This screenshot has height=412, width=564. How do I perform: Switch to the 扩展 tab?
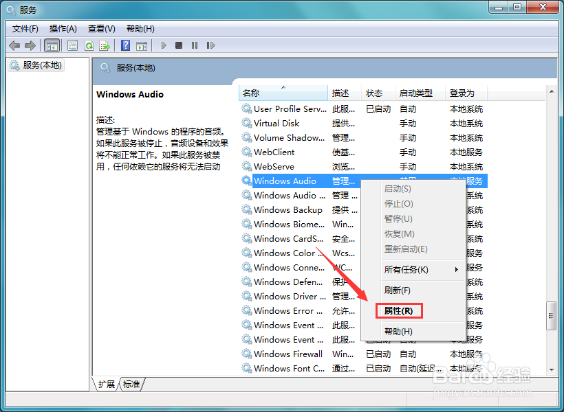(x=106, y=385)
